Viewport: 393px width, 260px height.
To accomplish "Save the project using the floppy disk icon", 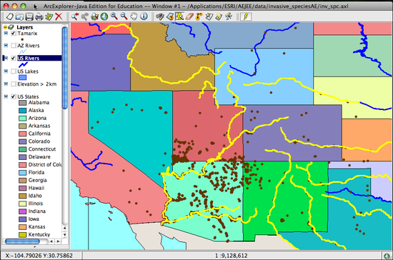I will coord(29,16).
